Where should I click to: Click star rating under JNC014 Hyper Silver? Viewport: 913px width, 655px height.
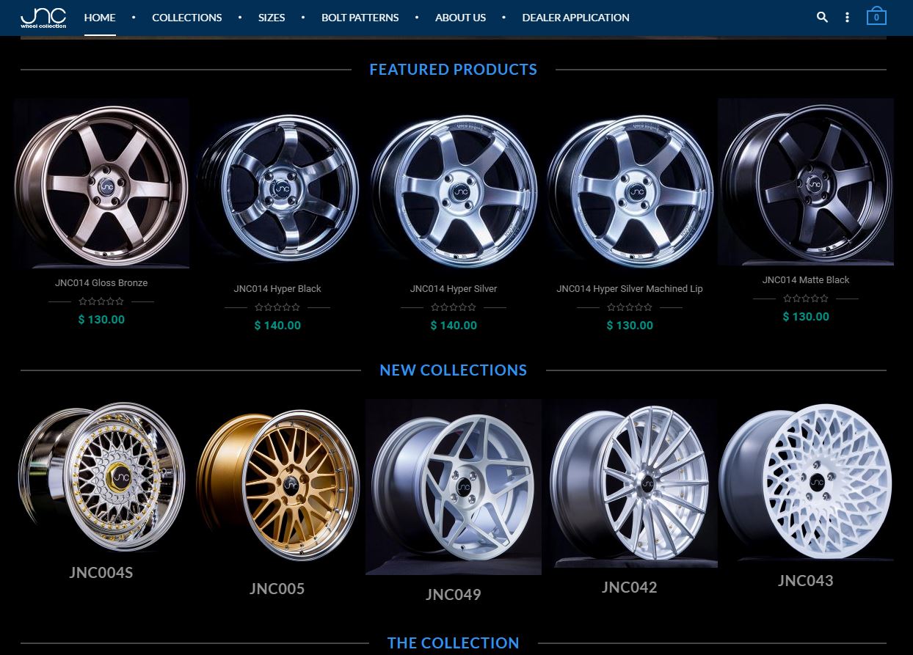click(454, 307)
